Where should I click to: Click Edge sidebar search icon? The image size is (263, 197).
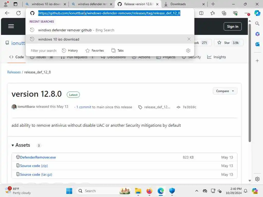(257, 24)
